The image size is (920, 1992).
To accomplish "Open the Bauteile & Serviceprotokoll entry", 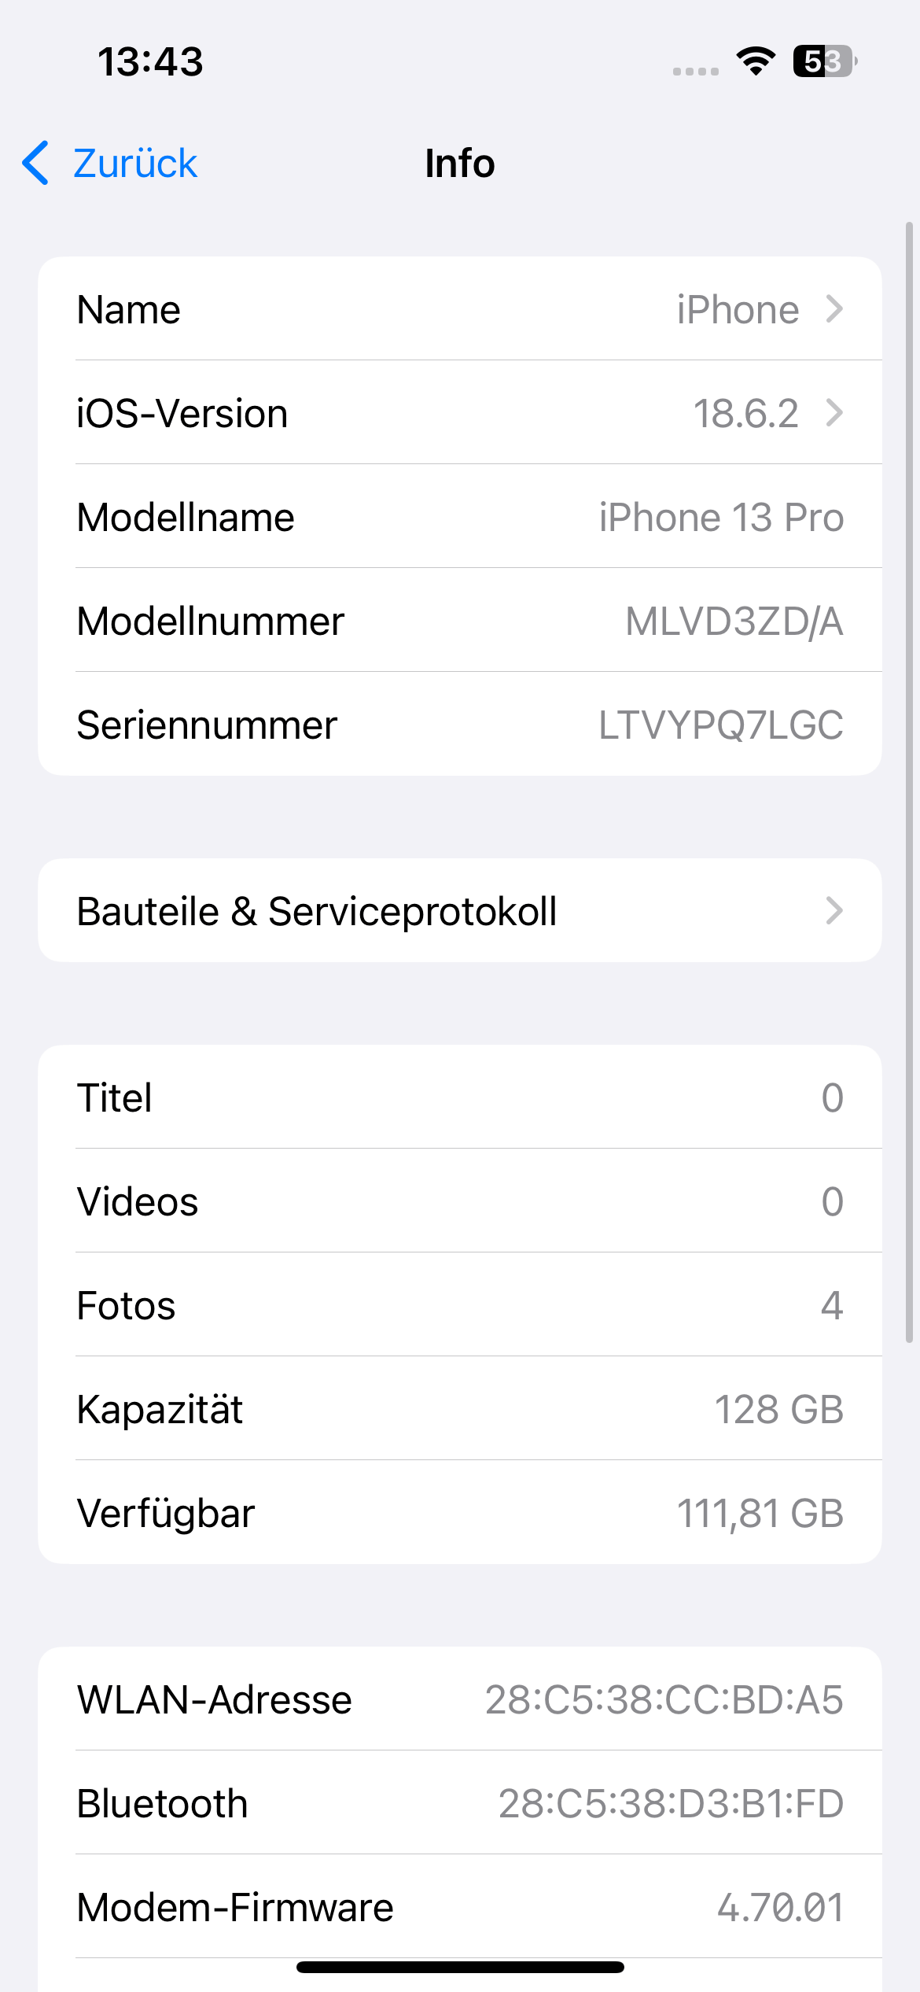I will [316, 911].
